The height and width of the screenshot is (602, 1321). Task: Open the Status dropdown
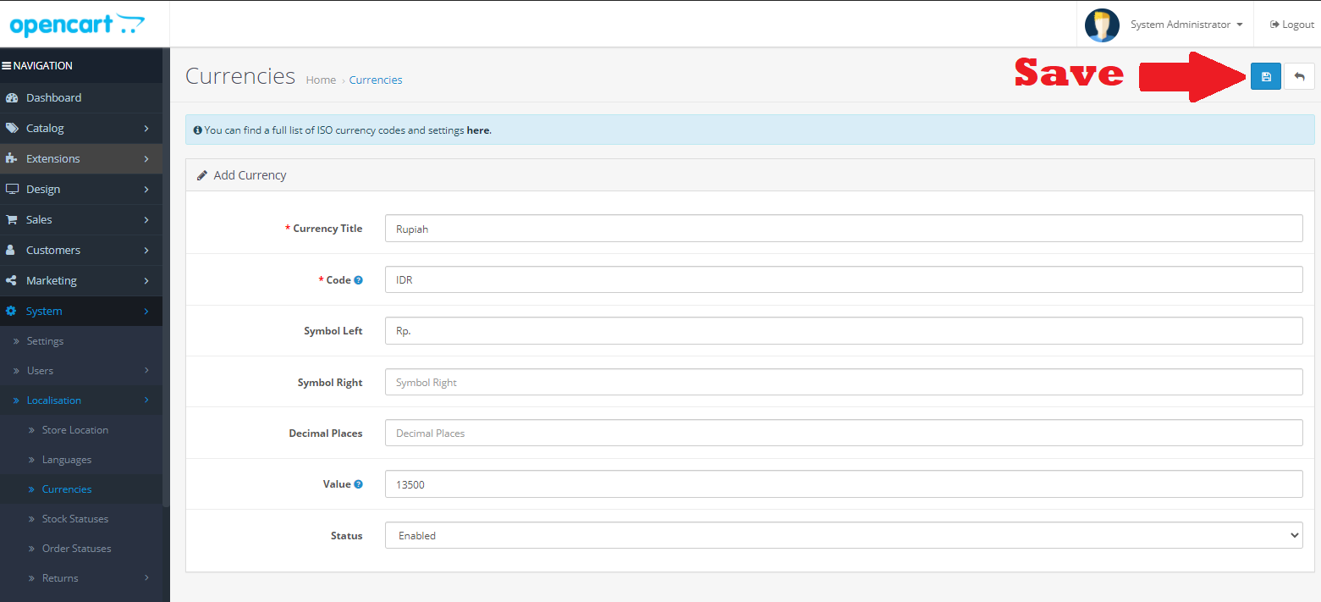(843, 535)
